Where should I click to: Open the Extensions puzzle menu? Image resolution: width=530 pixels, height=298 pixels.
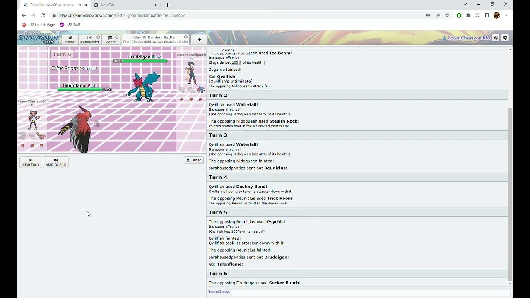pyautogui.click(x=468, y=15)
